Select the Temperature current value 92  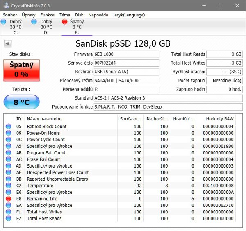tap(139, 186)
